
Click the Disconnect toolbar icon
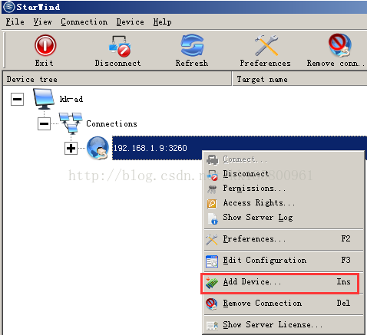tap(120, 46)
